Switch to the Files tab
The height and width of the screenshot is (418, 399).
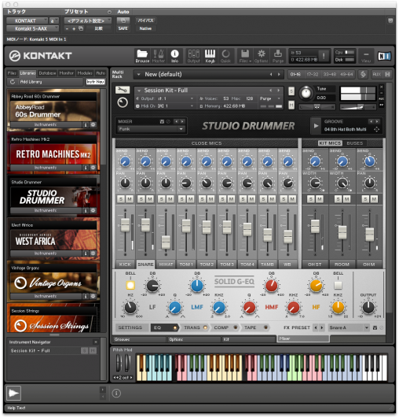tap(12, 73)
